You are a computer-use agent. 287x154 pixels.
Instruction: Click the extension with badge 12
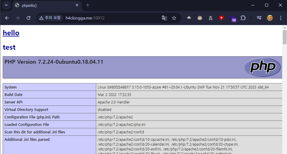[232, 18]
